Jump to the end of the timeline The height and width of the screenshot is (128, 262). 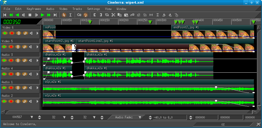(x=55, y=15)
